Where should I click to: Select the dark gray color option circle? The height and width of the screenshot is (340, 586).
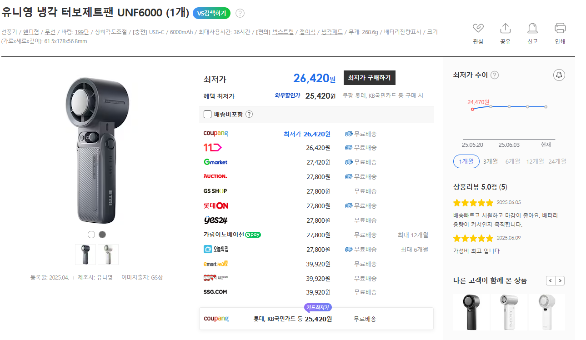(x=102, y=235)
